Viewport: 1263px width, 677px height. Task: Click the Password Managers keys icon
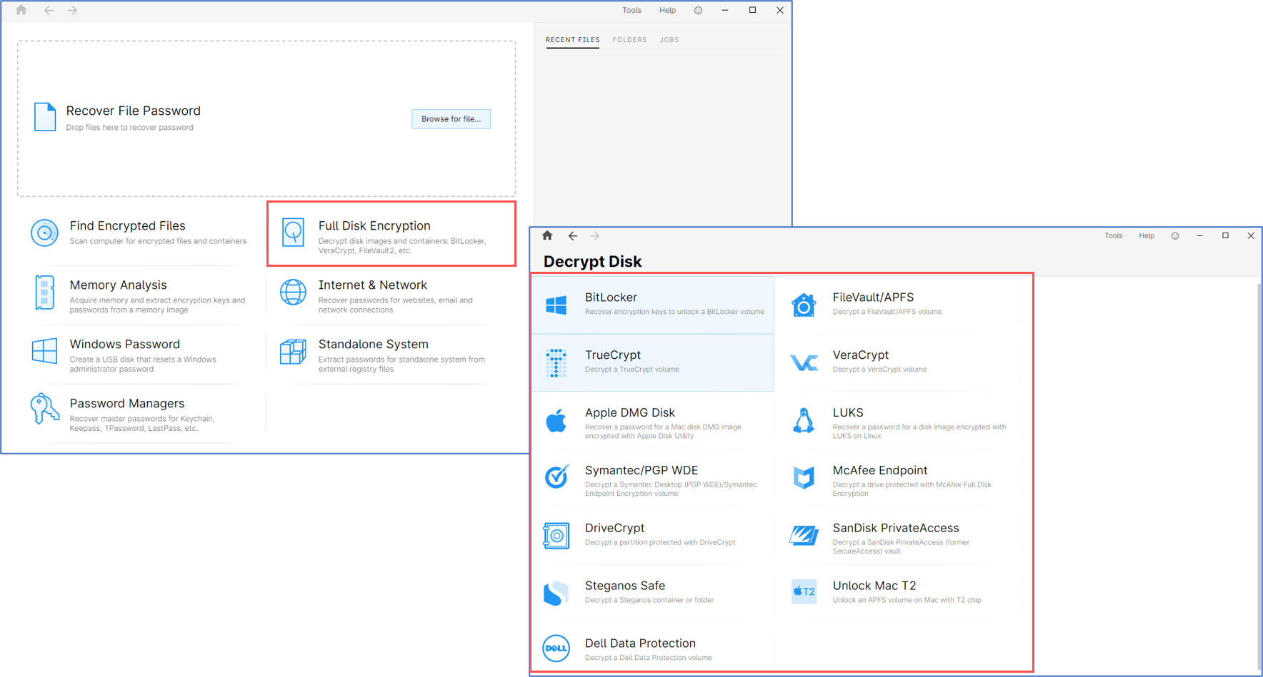[x=44, y=409]
